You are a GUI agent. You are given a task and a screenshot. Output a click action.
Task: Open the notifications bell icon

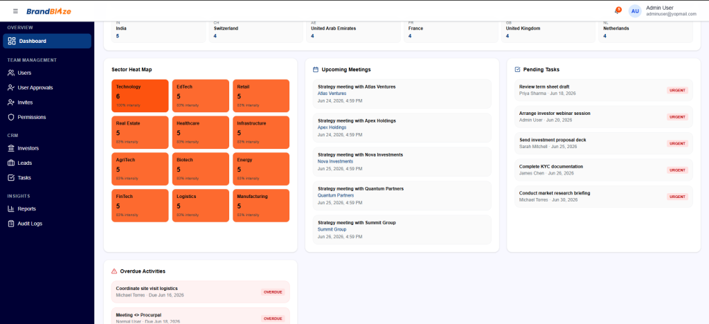[x=617, y=11]
